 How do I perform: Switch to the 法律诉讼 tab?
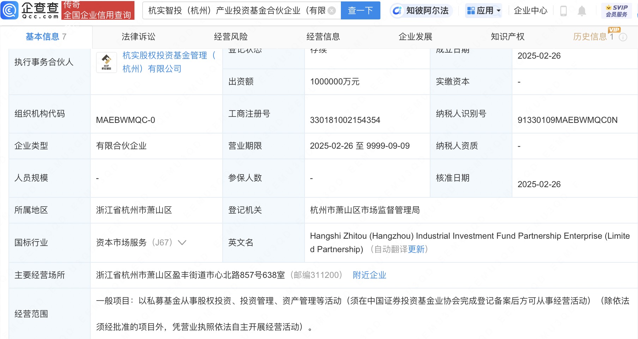138,37
